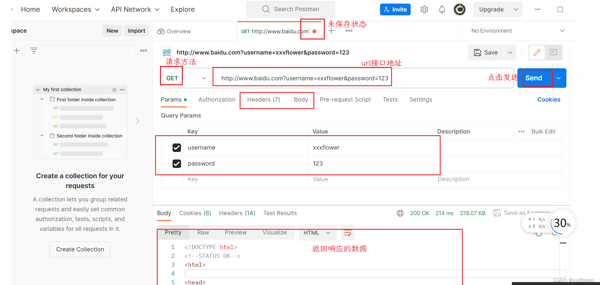Open the GET method dropdown

(x=186, y=78)
